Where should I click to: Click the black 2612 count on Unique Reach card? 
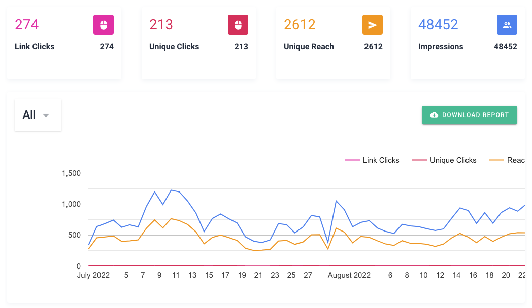pyautogui.click(x=373, y=47)
